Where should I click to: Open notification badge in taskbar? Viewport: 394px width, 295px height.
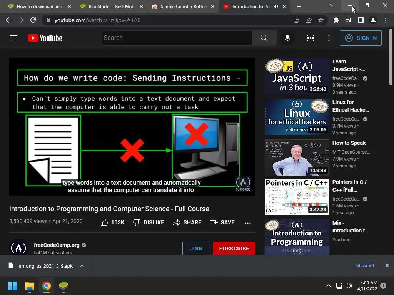(383, 286)
